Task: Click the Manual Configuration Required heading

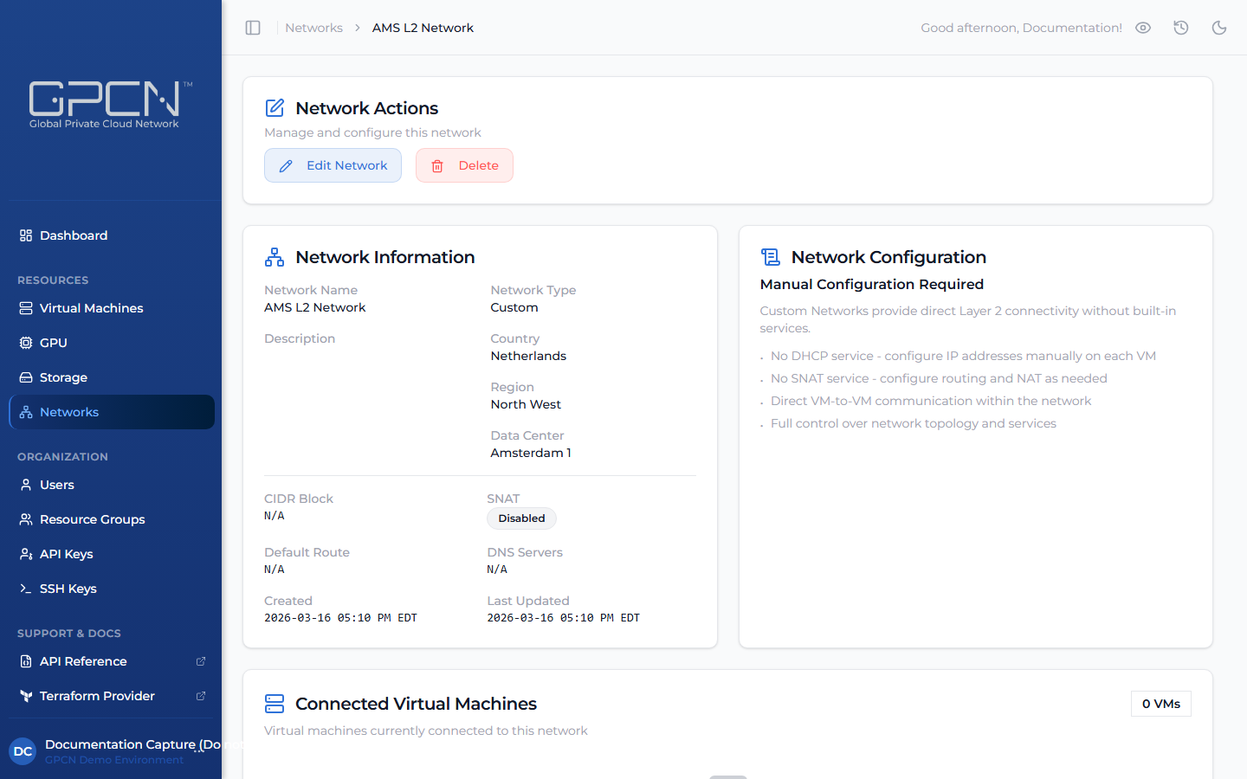Action: tap(872, 284)
